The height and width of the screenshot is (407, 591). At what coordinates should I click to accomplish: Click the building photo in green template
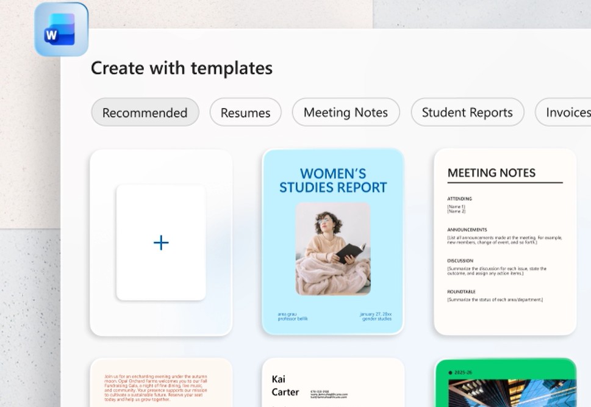pyautogui.click(x=512, y=393)
